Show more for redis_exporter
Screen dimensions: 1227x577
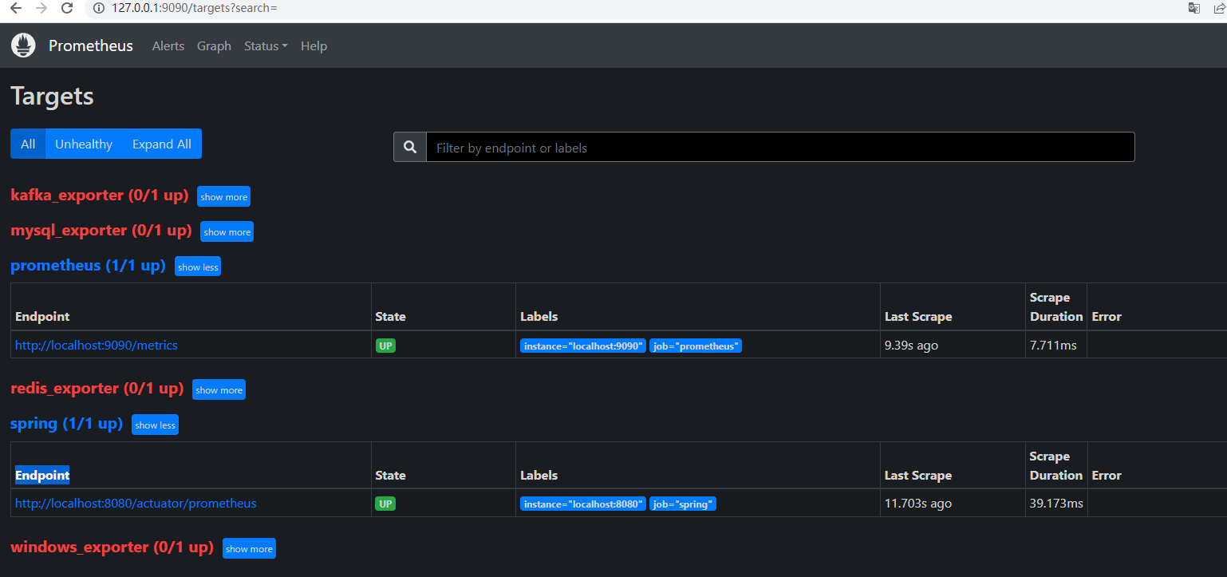click(x=219, y=389)
